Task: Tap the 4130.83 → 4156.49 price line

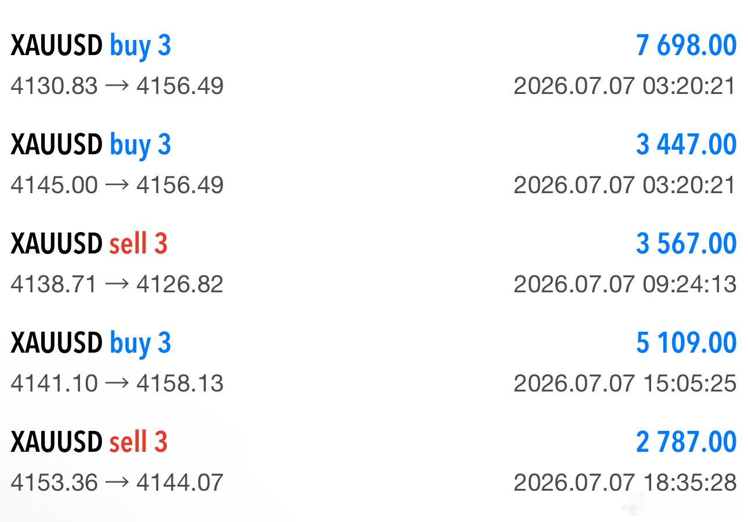Action: pos(117,86)
